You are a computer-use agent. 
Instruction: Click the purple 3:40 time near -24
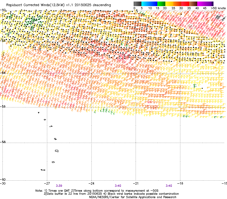pos(118,186)
